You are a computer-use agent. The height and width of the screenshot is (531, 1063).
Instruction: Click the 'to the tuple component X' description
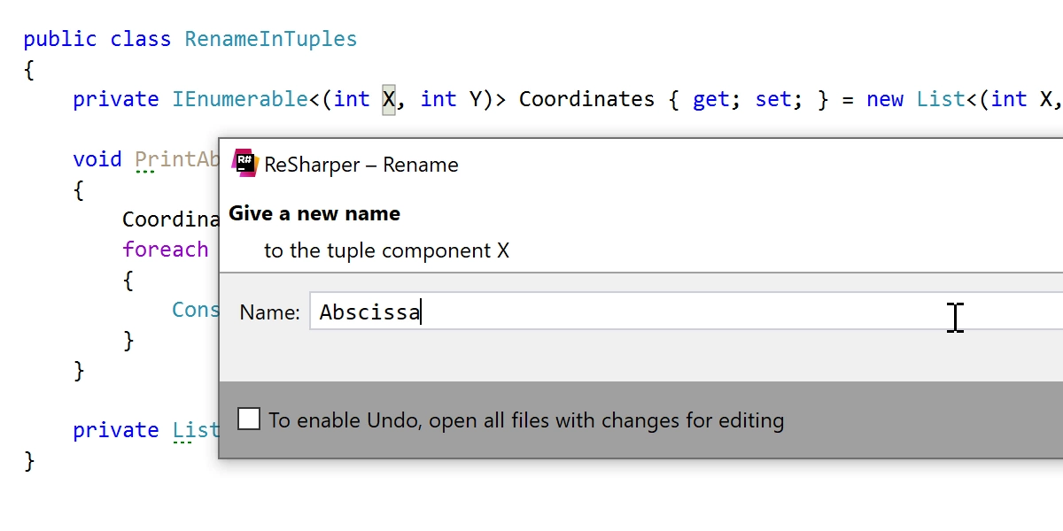click(386, 250)
